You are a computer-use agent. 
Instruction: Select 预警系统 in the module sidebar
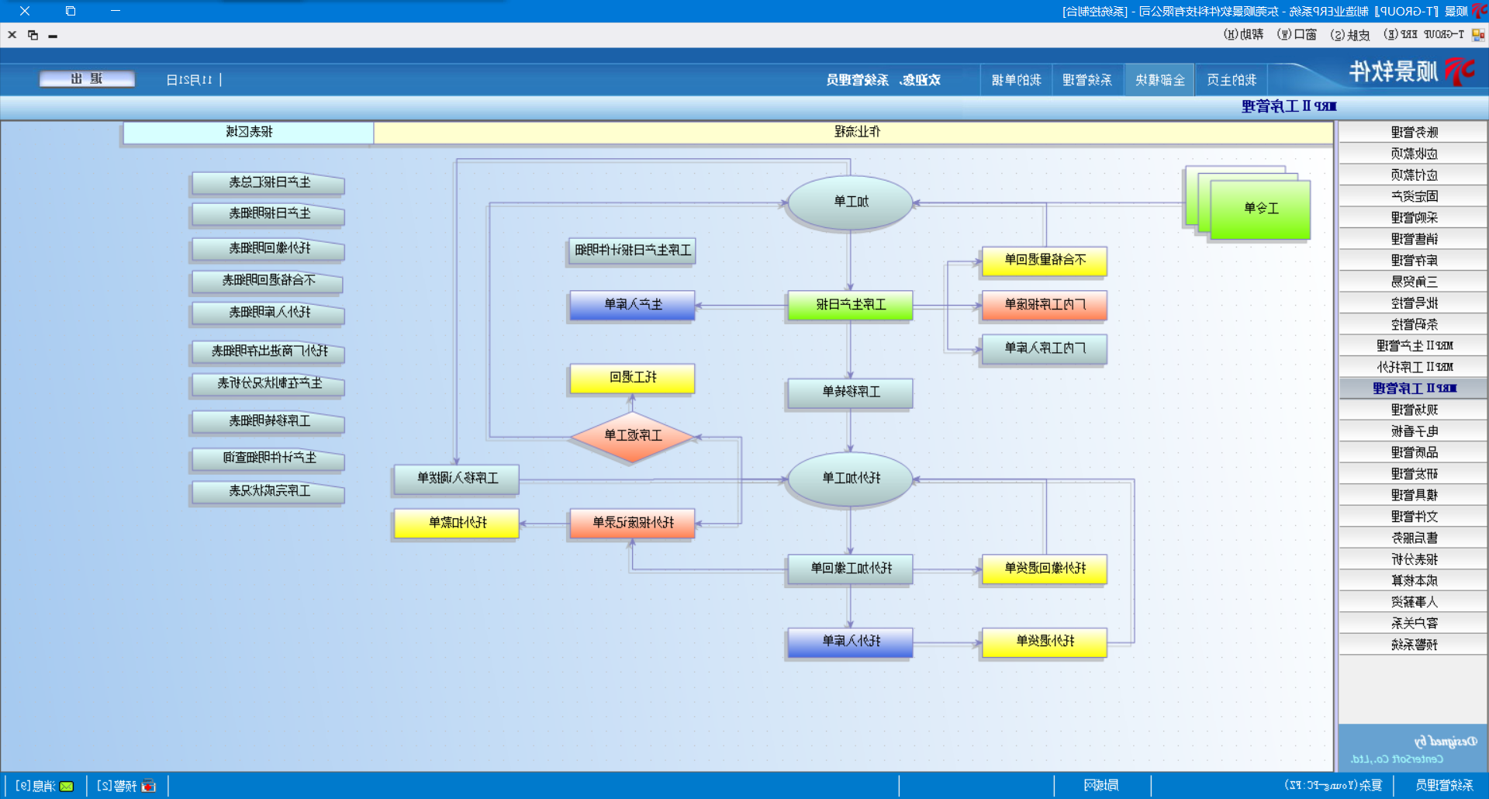(x=1413, y=645)
